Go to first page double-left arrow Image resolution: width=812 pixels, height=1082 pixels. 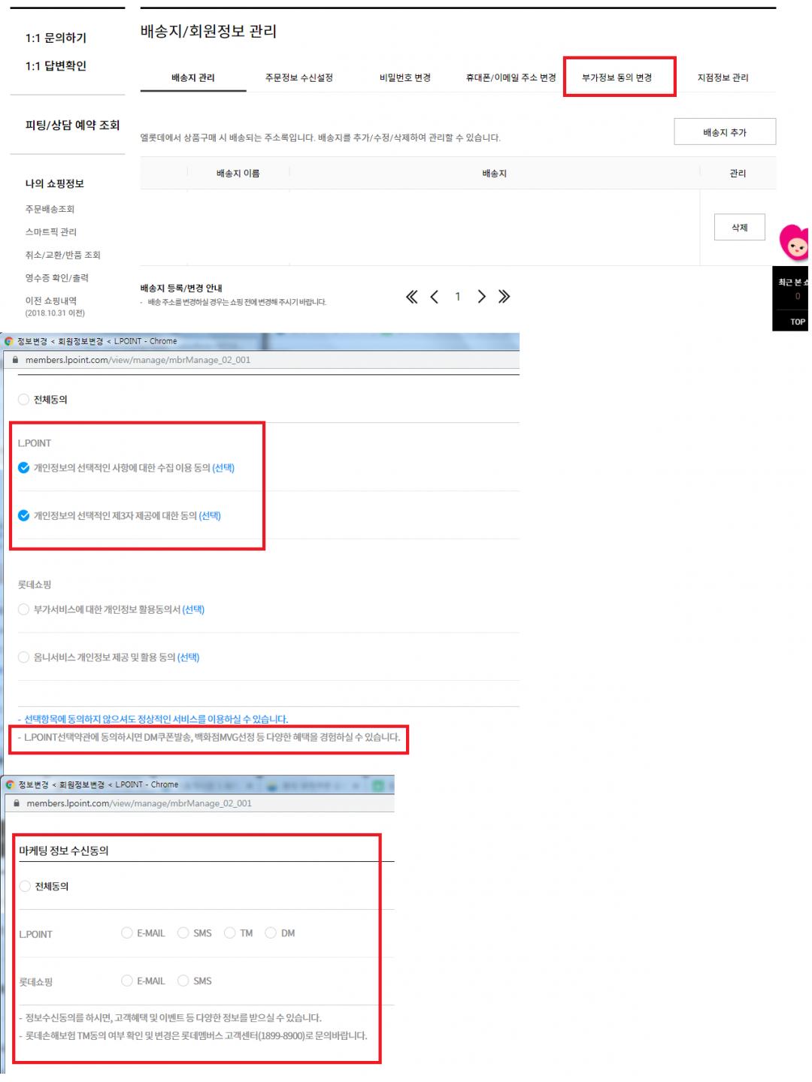click(x=411, y=297)
